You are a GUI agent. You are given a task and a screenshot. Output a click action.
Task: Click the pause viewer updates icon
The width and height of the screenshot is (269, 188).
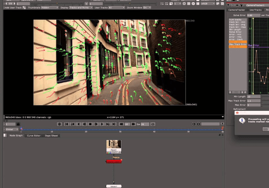(198, 3)
